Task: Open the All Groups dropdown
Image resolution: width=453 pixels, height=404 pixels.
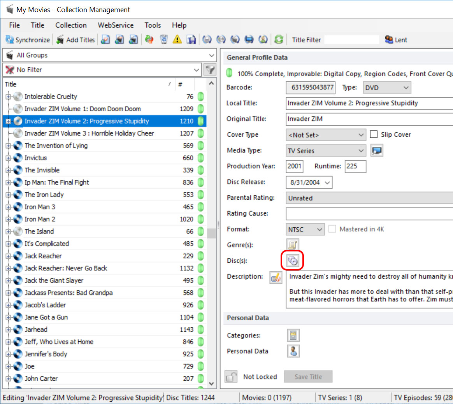Action: 109,55
